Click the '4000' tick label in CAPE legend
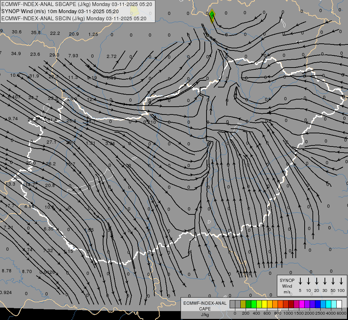Screen dimensions: 348x320 [331, 313]
